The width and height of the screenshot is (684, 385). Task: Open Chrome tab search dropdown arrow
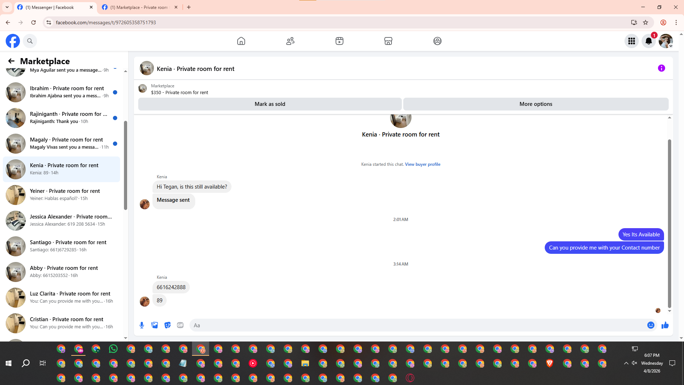click(7, 7)
